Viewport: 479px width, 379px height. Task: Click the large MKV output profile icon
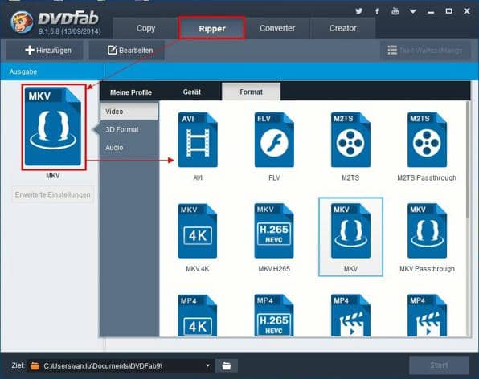click(54, 127)
